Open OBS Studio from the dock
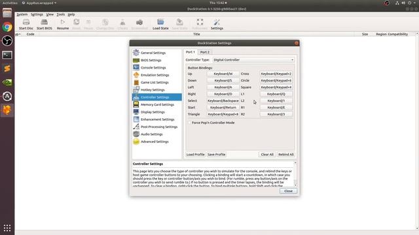 7,40
